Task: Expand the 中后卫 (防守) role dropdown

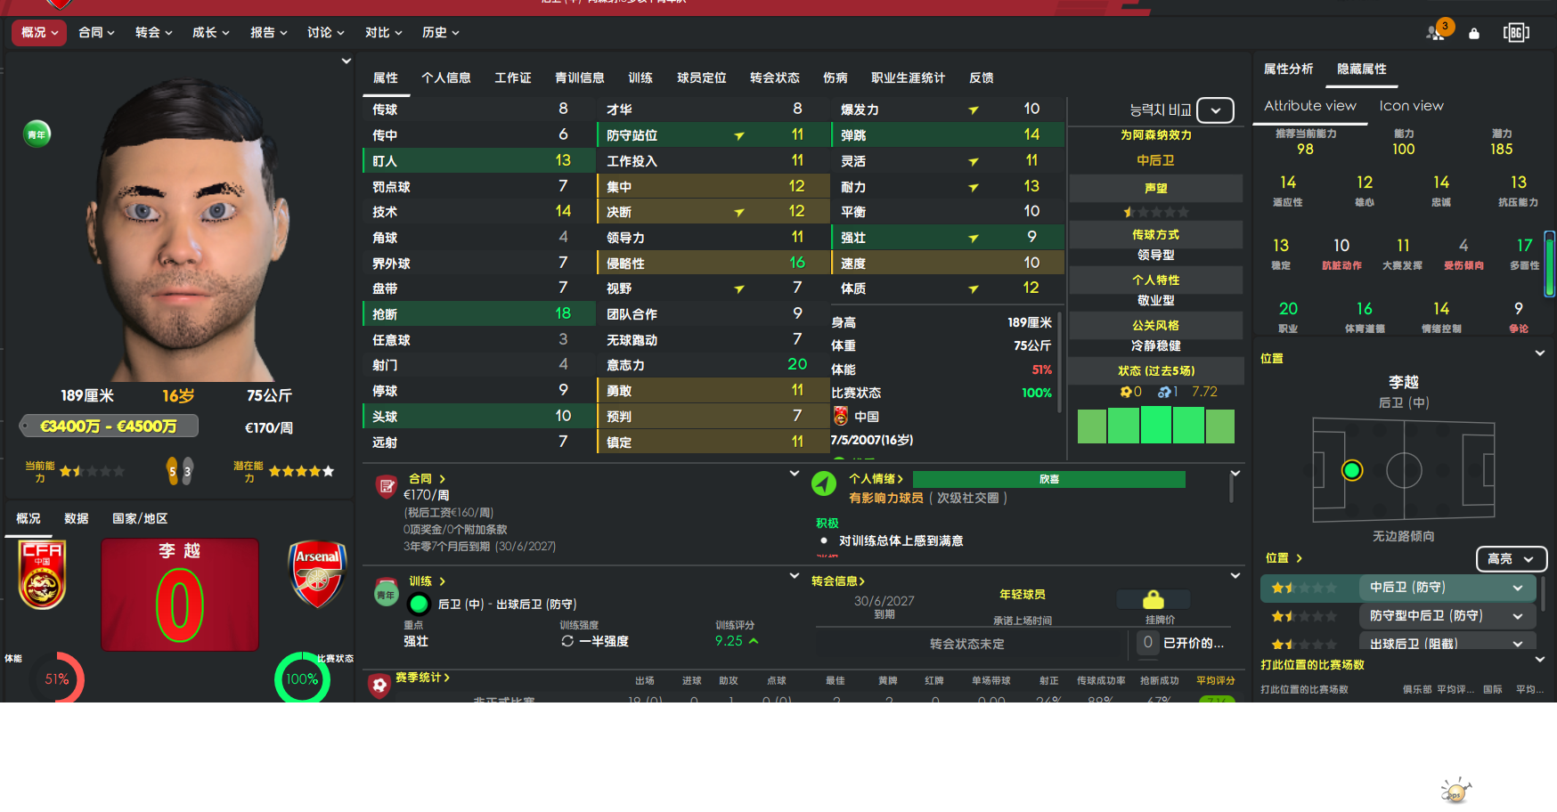Action: point(1517,588)
